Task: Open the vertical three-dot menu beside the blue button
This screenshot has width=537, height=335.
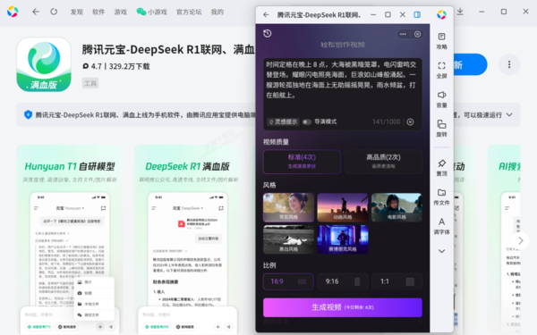Action: tap(509, 64)
